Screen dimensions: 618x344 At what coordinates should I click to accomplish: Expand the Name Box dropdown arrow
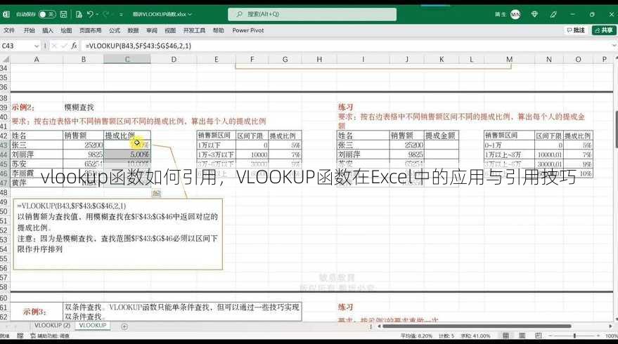tap(37, 46)
